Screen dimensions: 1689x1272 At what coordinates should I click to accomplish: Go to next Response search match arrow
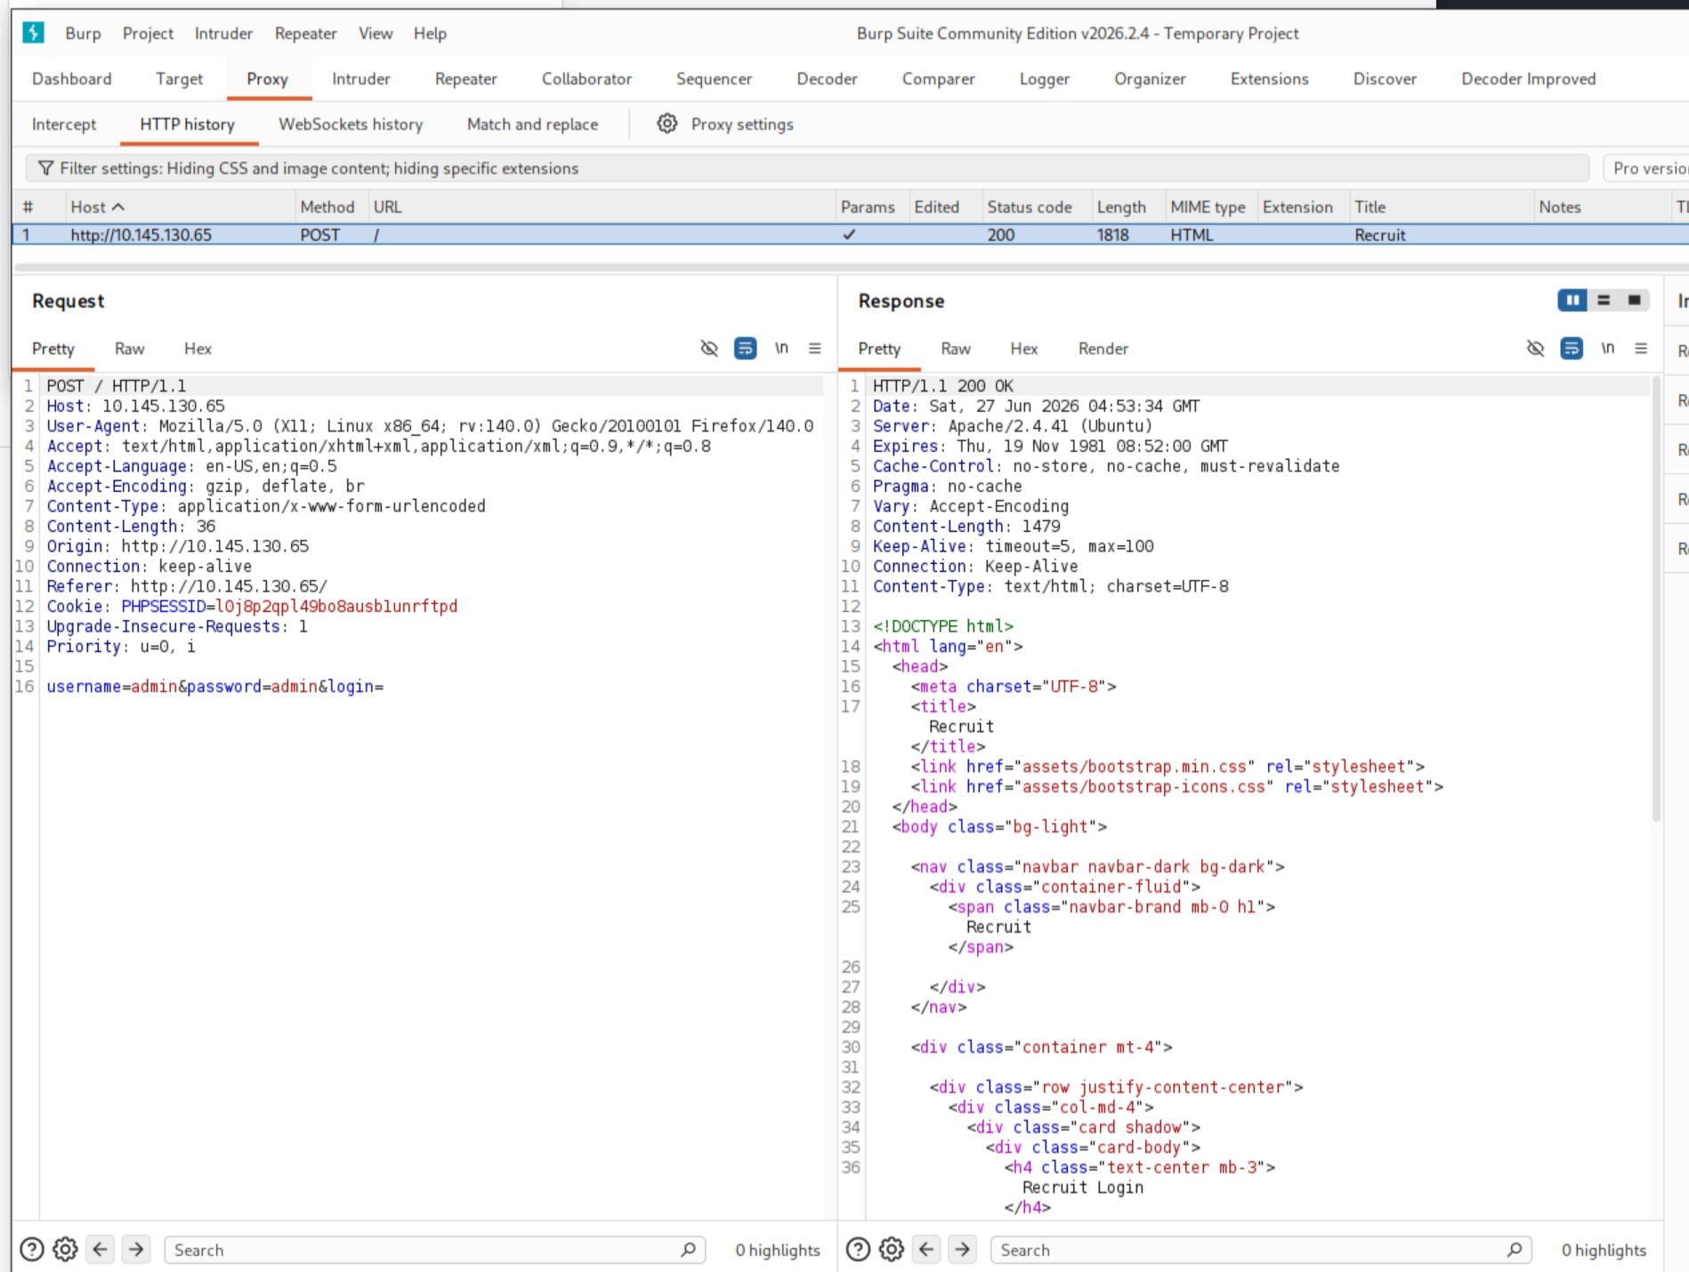point(963,1250)
